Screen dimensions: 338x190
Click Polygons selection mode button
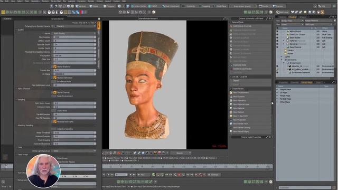pyautogui.click(x=109, y=6)
